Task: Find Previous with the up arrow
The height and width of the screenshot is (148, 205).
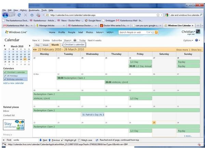Action: tap(54, 140)
